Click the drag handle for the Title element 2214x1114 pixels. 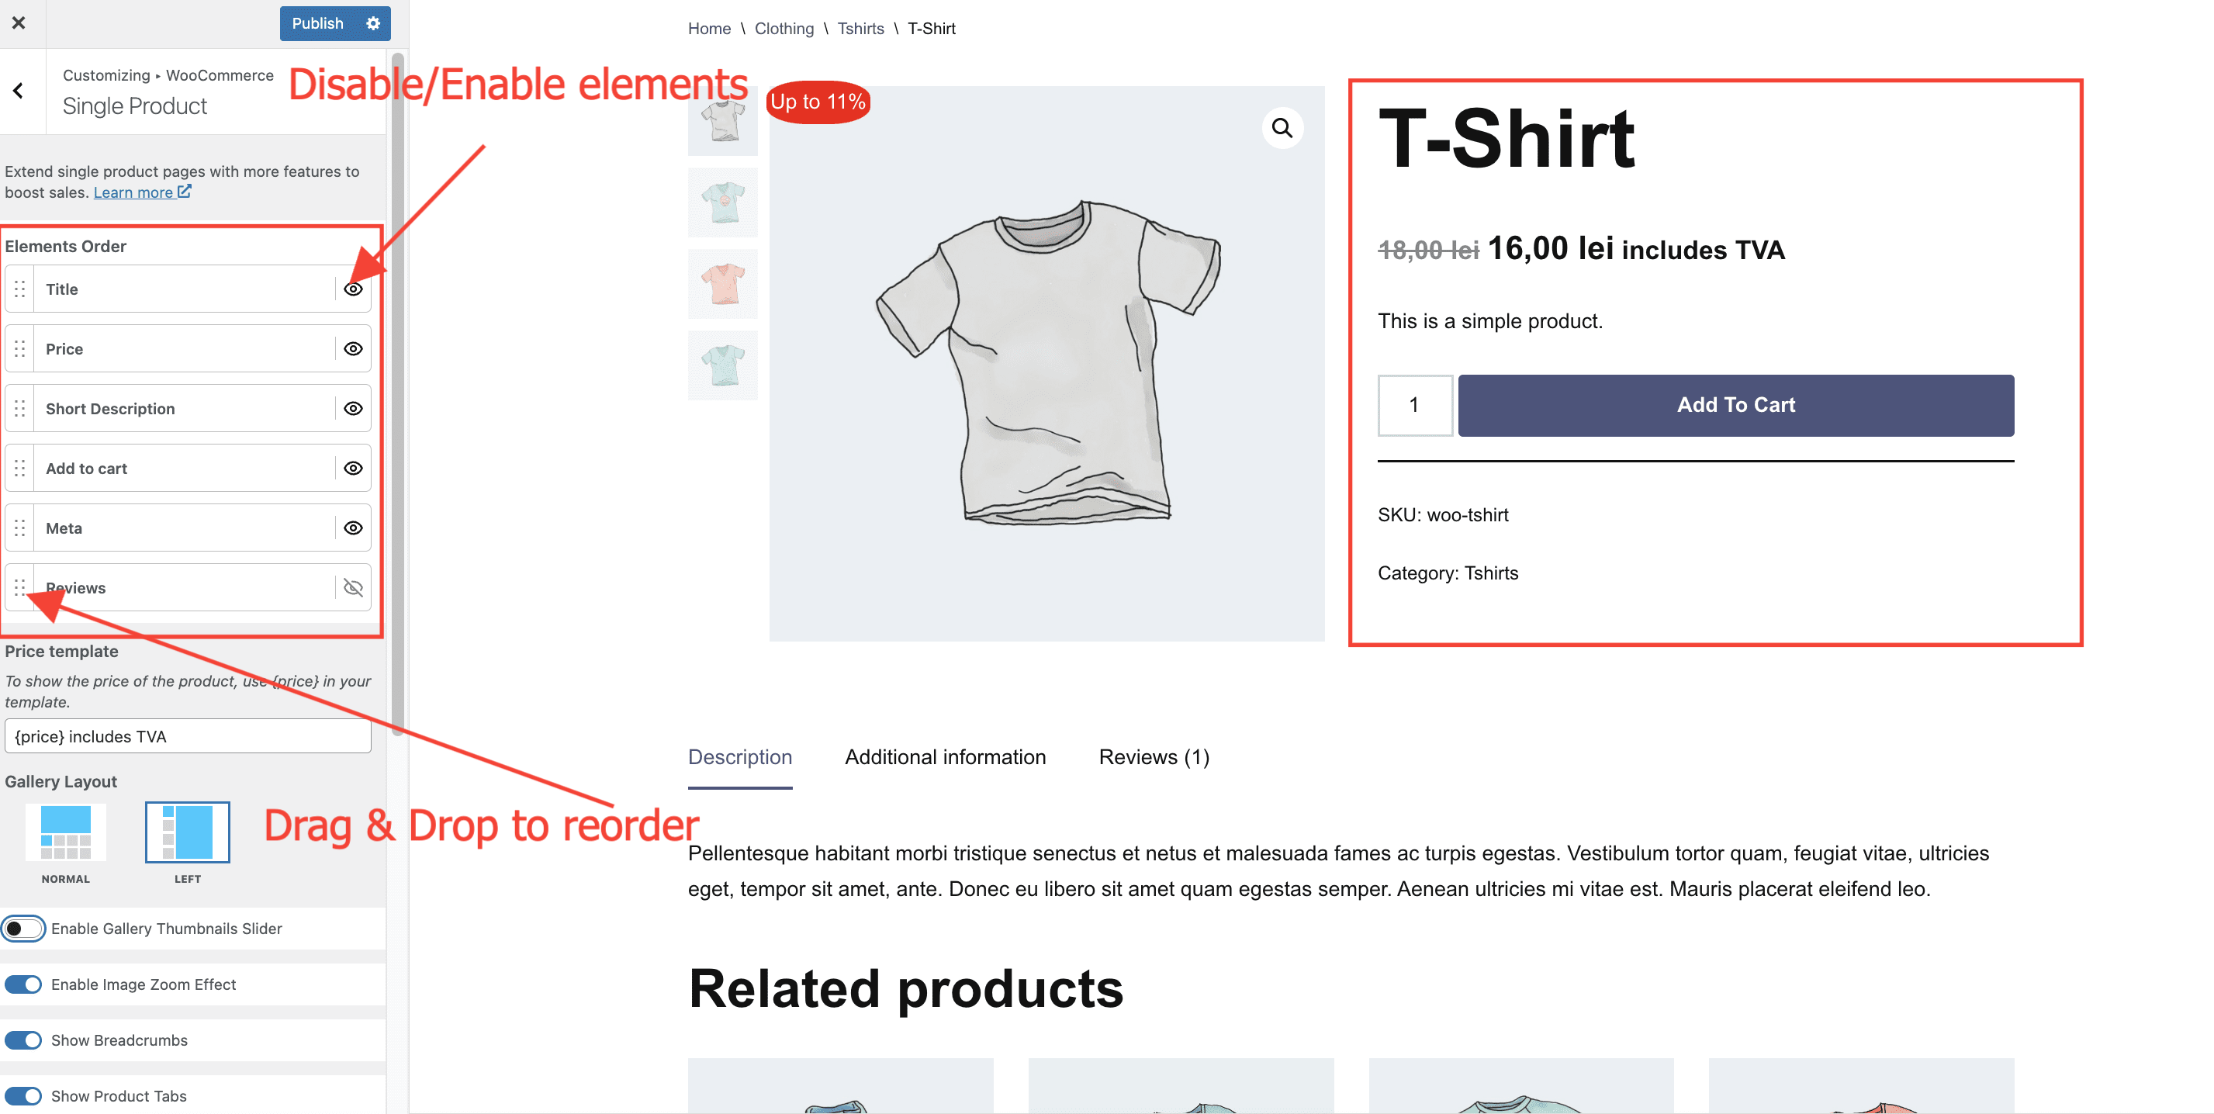(x=19, y=289)
